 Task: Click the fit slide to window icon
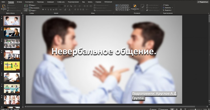208,109
